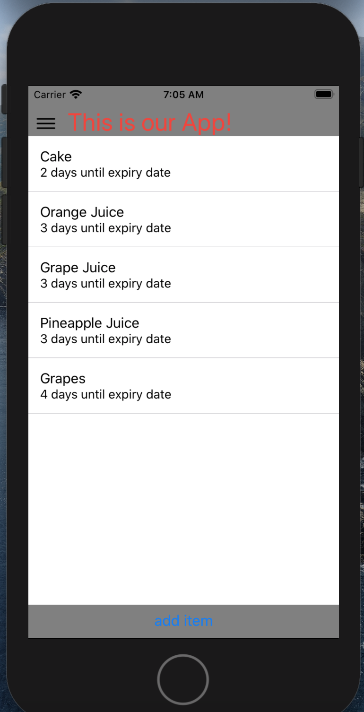
Task: Click Orange Juice expiry subtitle
Action: click(105, 228)
